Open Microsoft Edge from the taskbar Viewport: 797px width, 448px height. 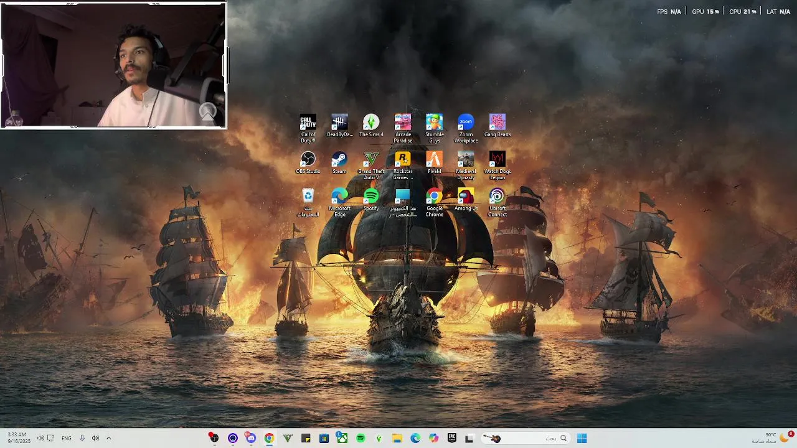[x=415, y=438]
